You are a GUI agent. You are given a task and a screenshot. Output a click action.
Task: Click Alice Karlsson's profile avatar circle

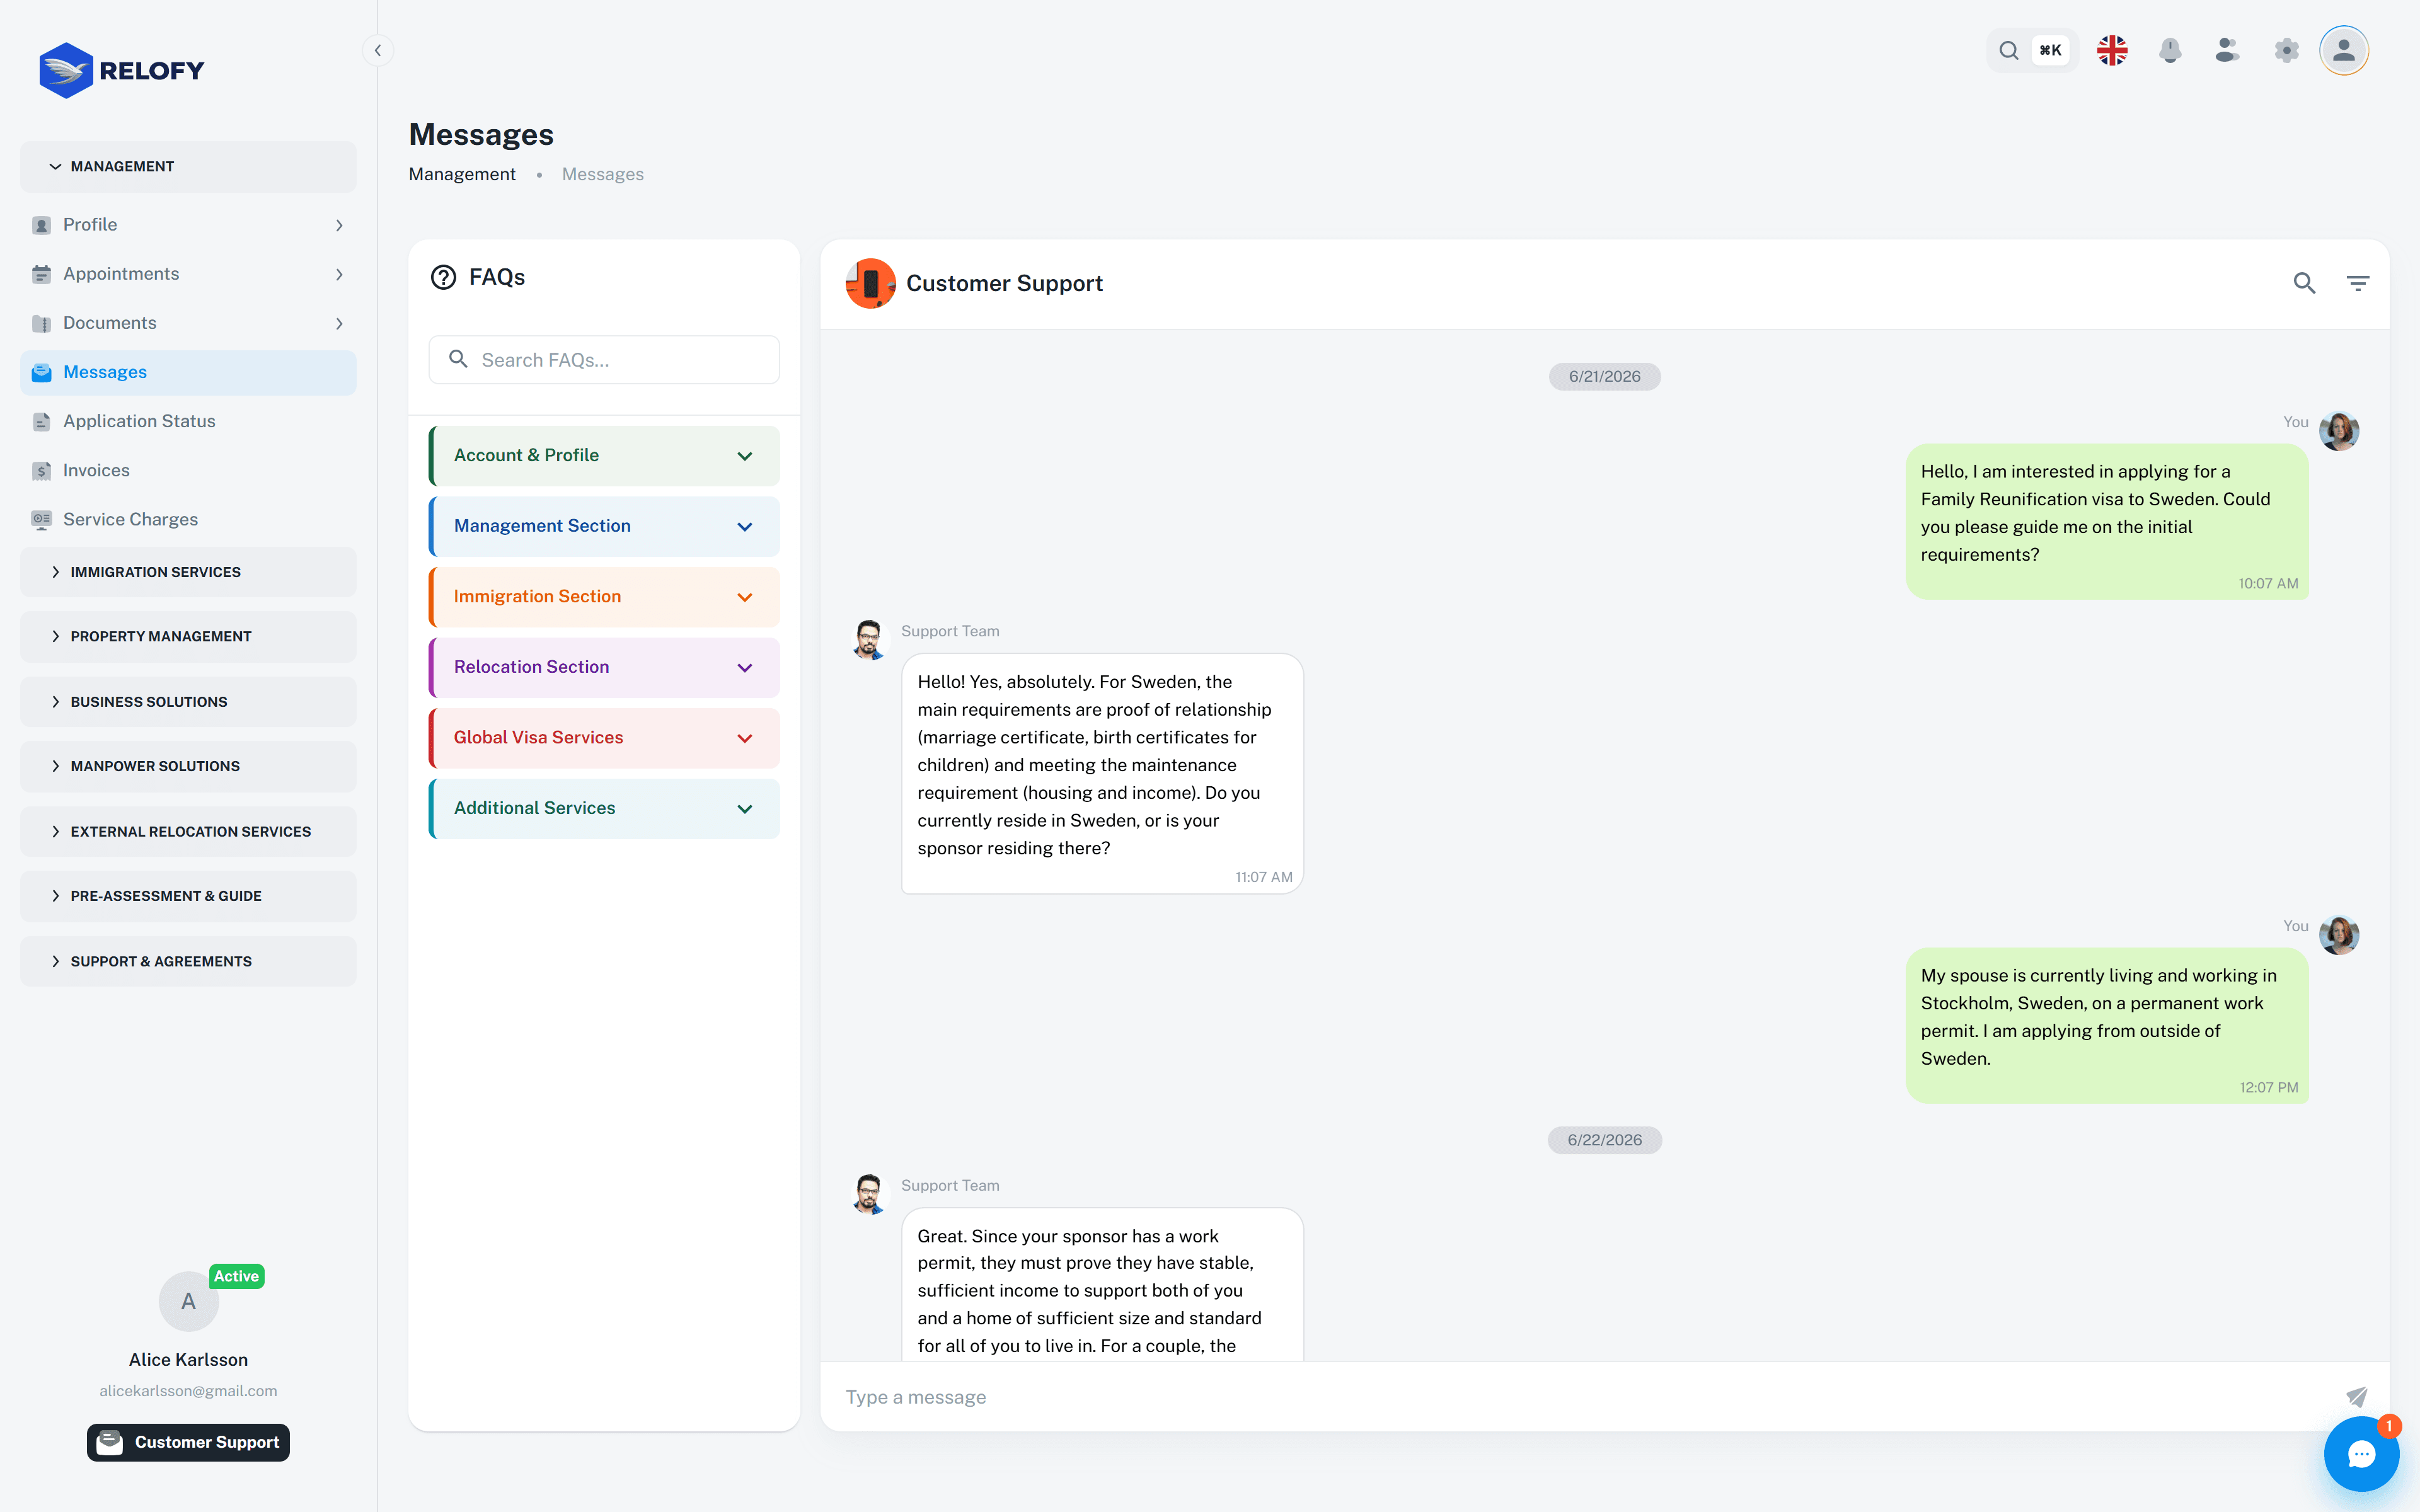point(188,1301)
